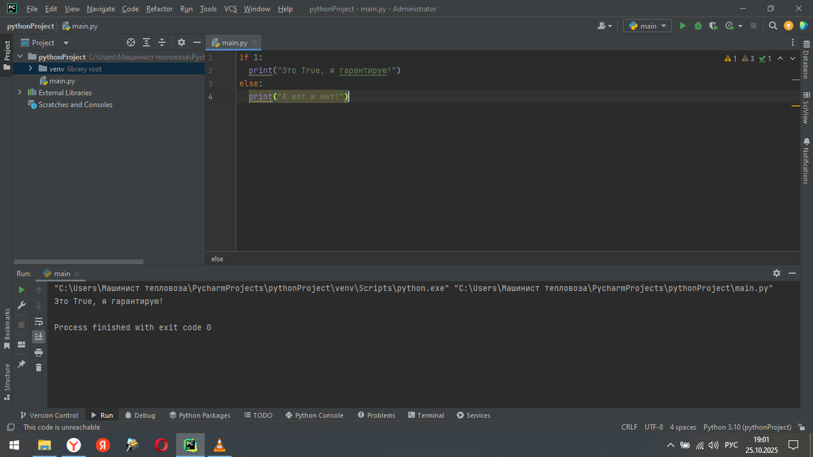Toggle tool window bars icon in status bar corner
The height and width of the screenshot is (457, 813).
tap(10, 427)
